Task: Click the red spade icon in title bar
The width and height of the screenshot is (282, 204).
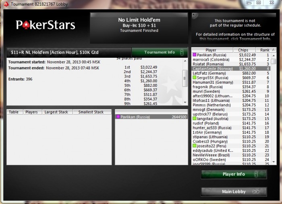Action: pos(6,4)
